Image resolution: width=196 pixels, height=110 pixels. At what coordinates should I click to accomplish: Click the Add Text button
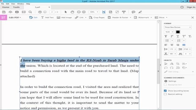pyautogui.click(x=47, y=17)
